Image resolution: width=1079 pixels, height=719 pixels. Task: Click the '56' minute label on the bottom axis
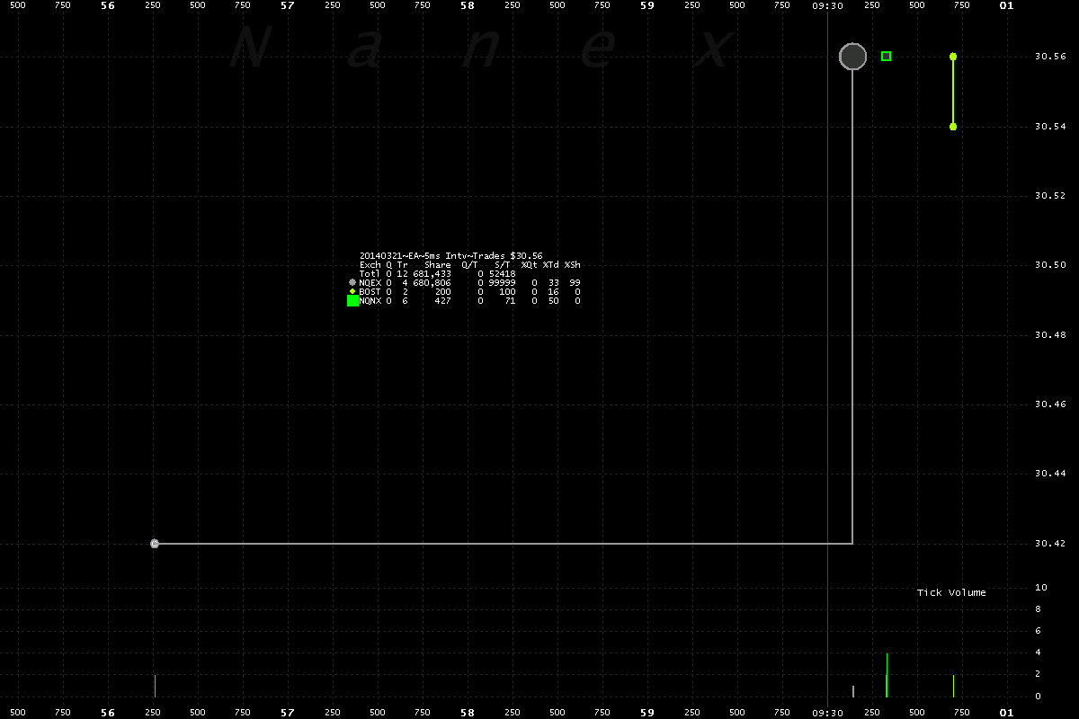tap(108, 713)
